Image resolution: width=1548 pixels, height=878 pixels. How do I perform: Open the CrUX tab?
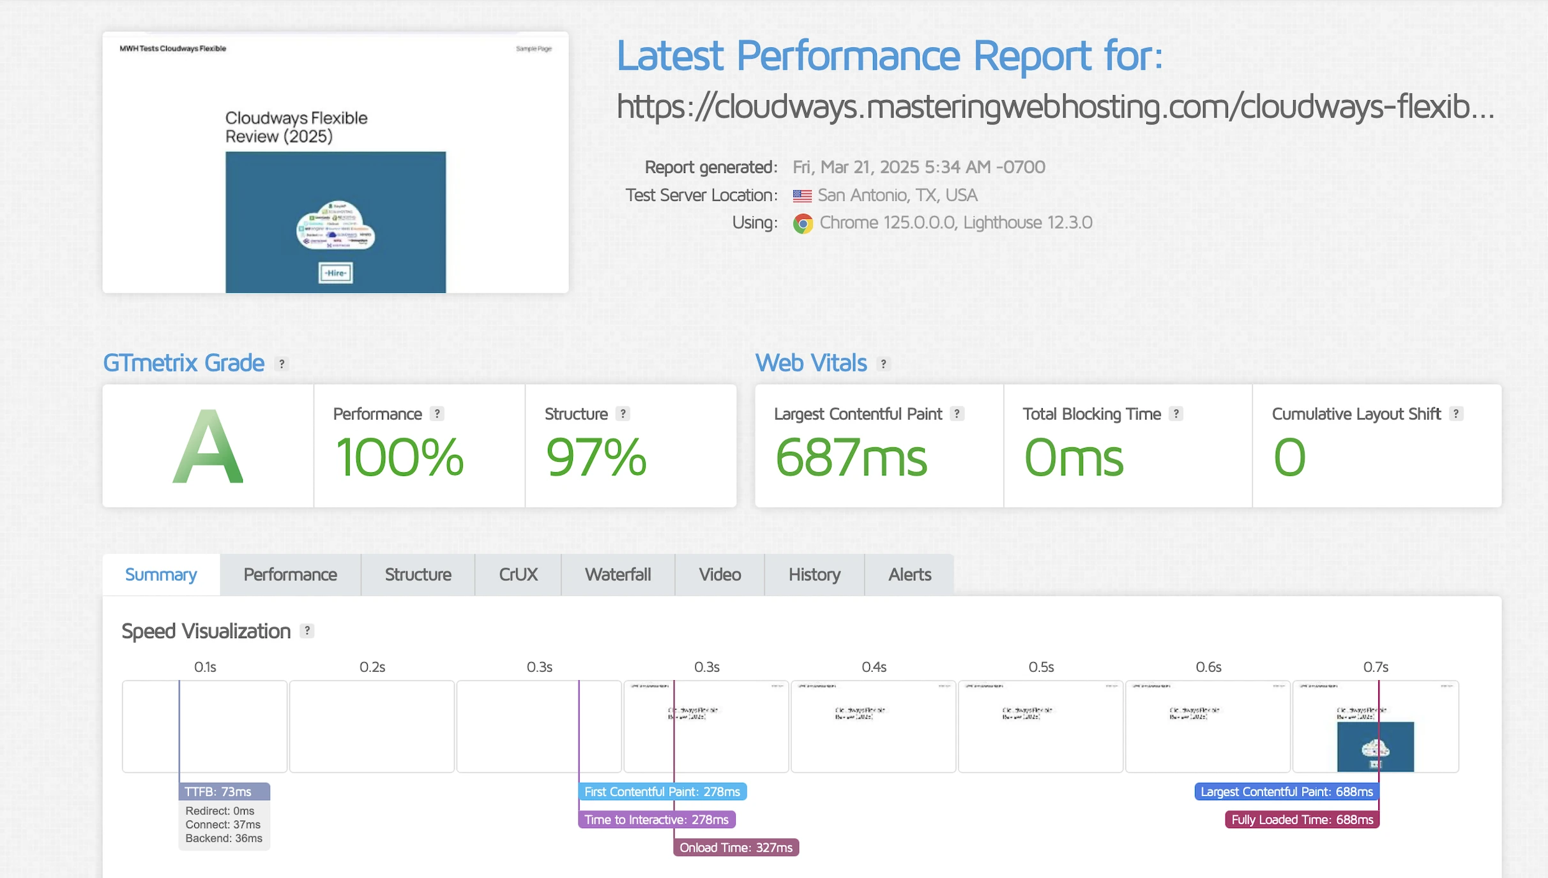tap(518, 574)
